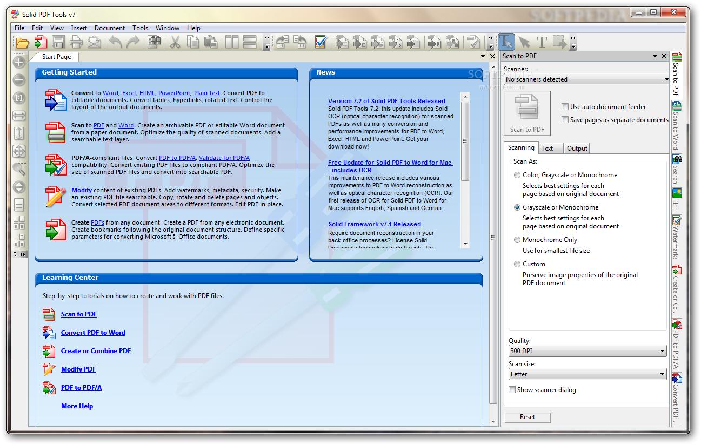Expand the main toolbar overflow chevron
The height and width of the screenshot is (445, 701).
(x=266, y=42)
